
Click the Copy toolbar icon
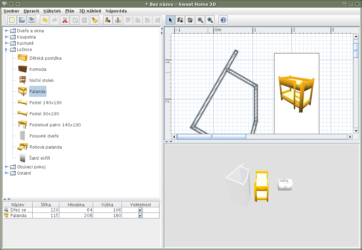click(75, 20)
